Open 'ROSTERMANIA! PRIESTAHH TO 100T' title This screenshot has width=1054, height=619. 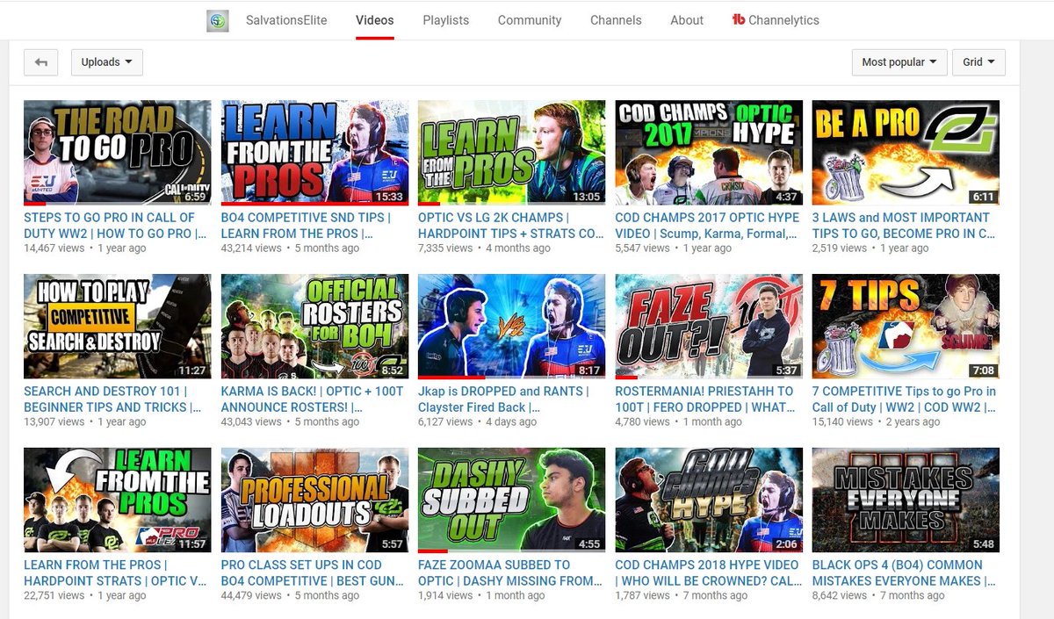[x=705, y=399]
